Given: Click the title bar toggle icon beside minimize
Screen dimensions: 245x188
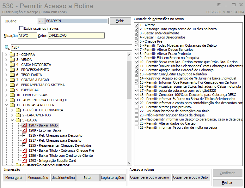Looking at the screenshot, I should [x=219, y=5].
